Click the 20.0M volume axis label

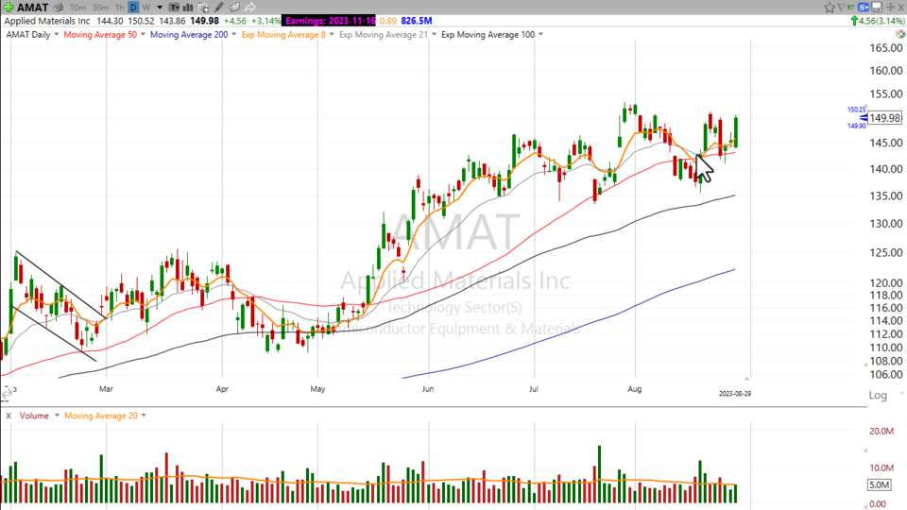(881, 432)
